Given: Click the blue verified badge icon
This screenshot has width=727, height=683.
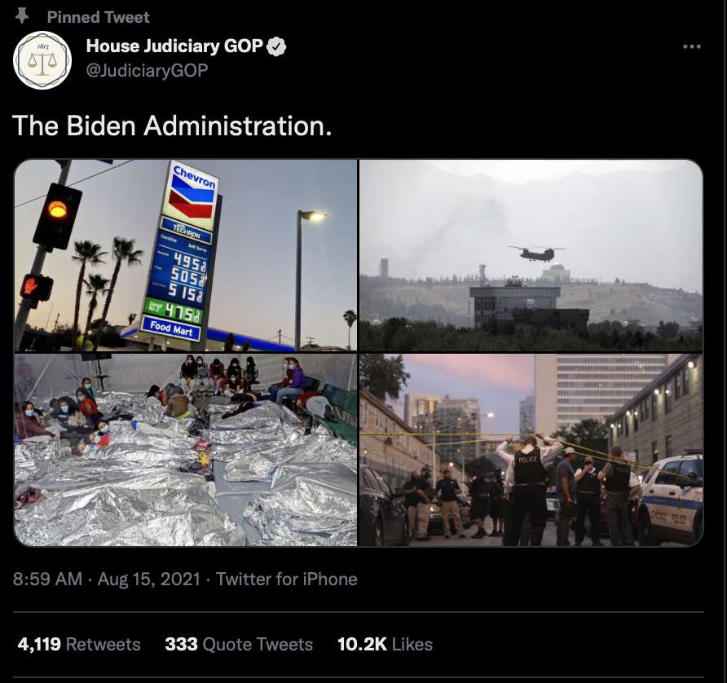Looking at the screenshot, I should (277, 46).
